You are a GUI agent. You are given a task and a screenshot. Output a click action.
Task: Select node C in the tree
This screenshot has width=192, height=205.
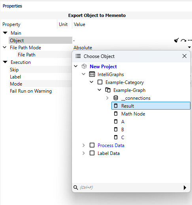click(122, 138)
